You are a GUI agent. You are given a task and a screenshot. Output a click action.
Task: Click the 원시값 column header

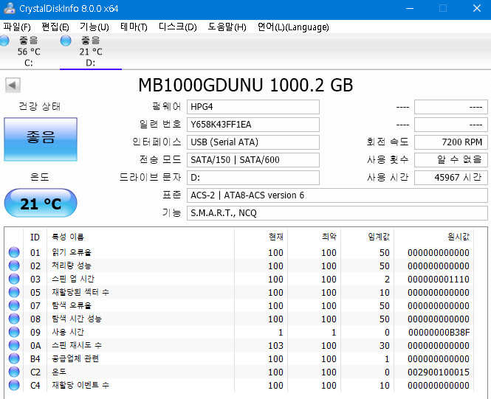pos(459,237)
